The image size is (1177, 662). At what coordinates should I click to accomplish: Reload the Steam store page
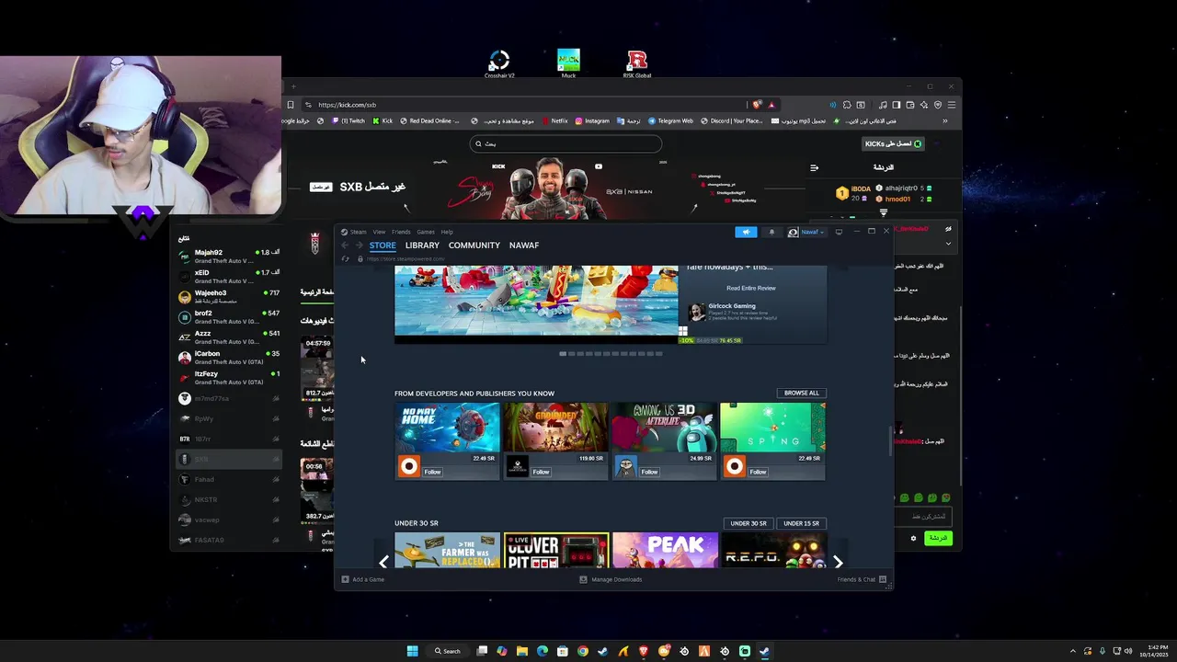tap(345, 258)
